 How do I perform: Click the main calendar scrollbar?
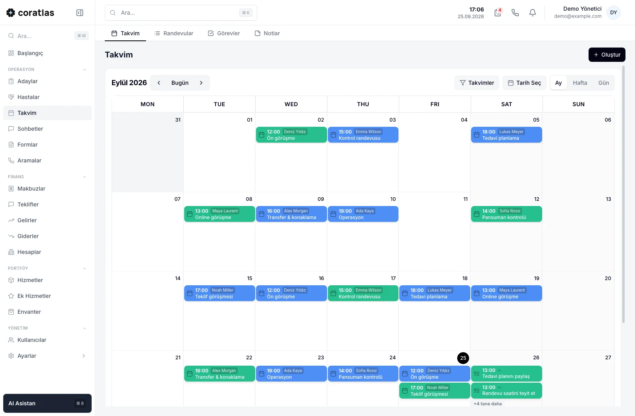pyautogui.click(x=623, y=194)
